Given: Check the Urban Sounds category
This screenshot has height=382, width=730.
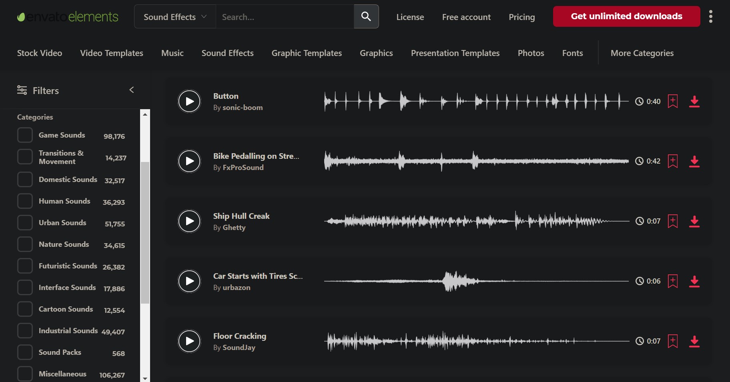Looking at the screenshot, I should tap(25, 223).
